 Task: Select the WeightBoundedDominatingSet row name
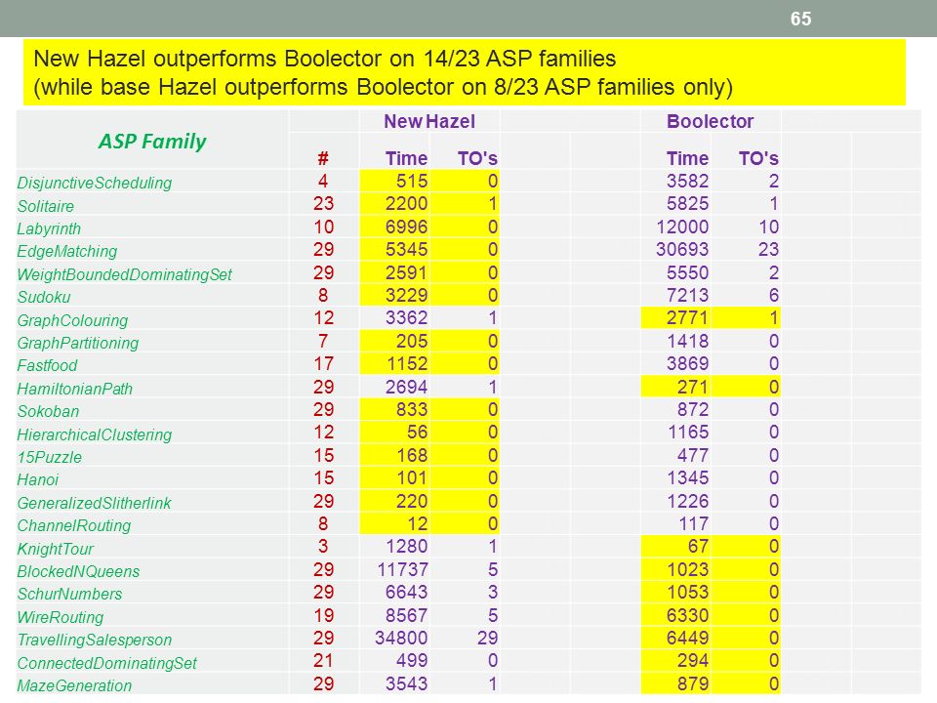pyautogui.click(x=124, y=275)
